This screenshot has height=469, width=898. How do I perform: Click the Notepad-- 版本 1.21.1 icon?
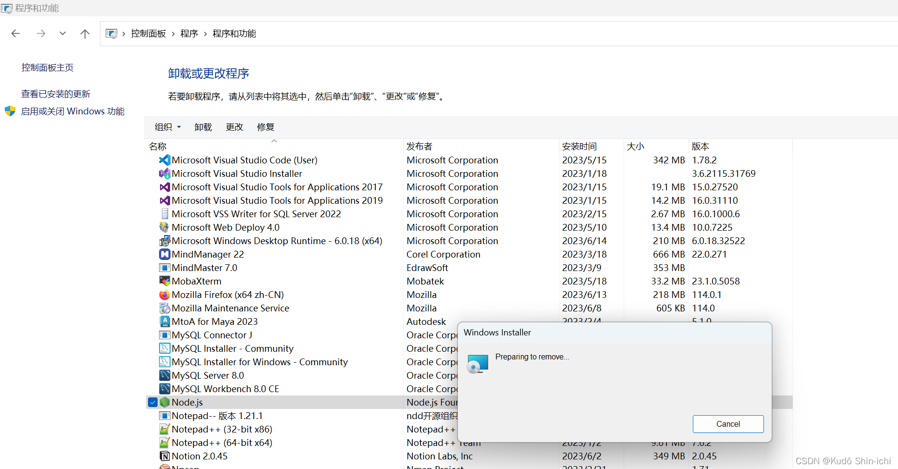click(165, 416)
